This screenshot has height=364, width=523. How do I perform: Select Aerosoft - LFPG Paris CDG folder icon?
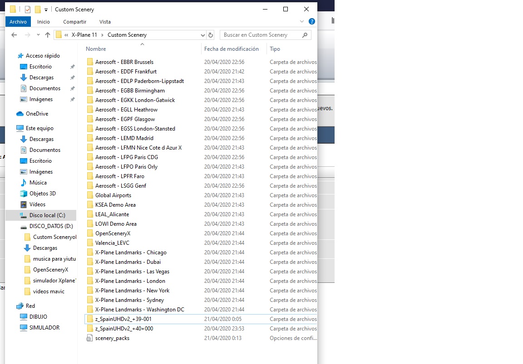90,157
